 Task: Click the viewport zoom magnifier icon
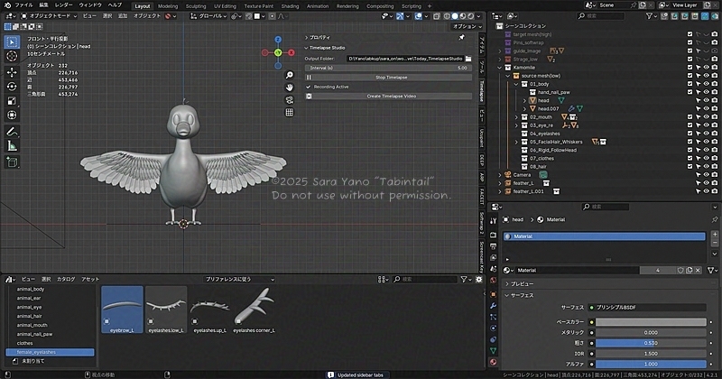(x=290, y=76)
